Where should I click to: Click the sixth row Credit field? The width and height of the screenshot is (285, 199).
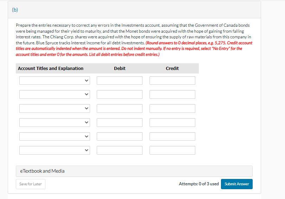point(172,150)
